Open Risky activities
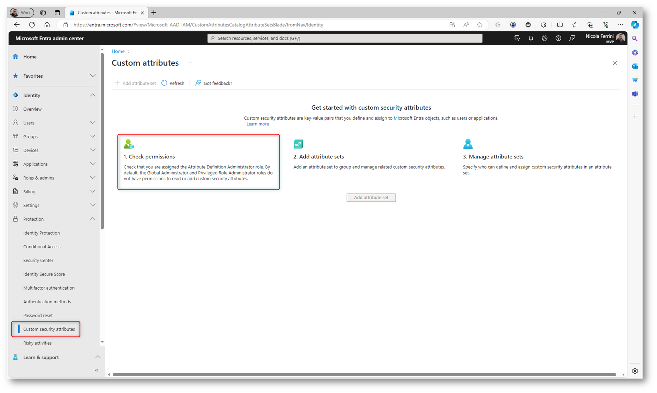Screen dimensions: 657x393 pos(37,343)
